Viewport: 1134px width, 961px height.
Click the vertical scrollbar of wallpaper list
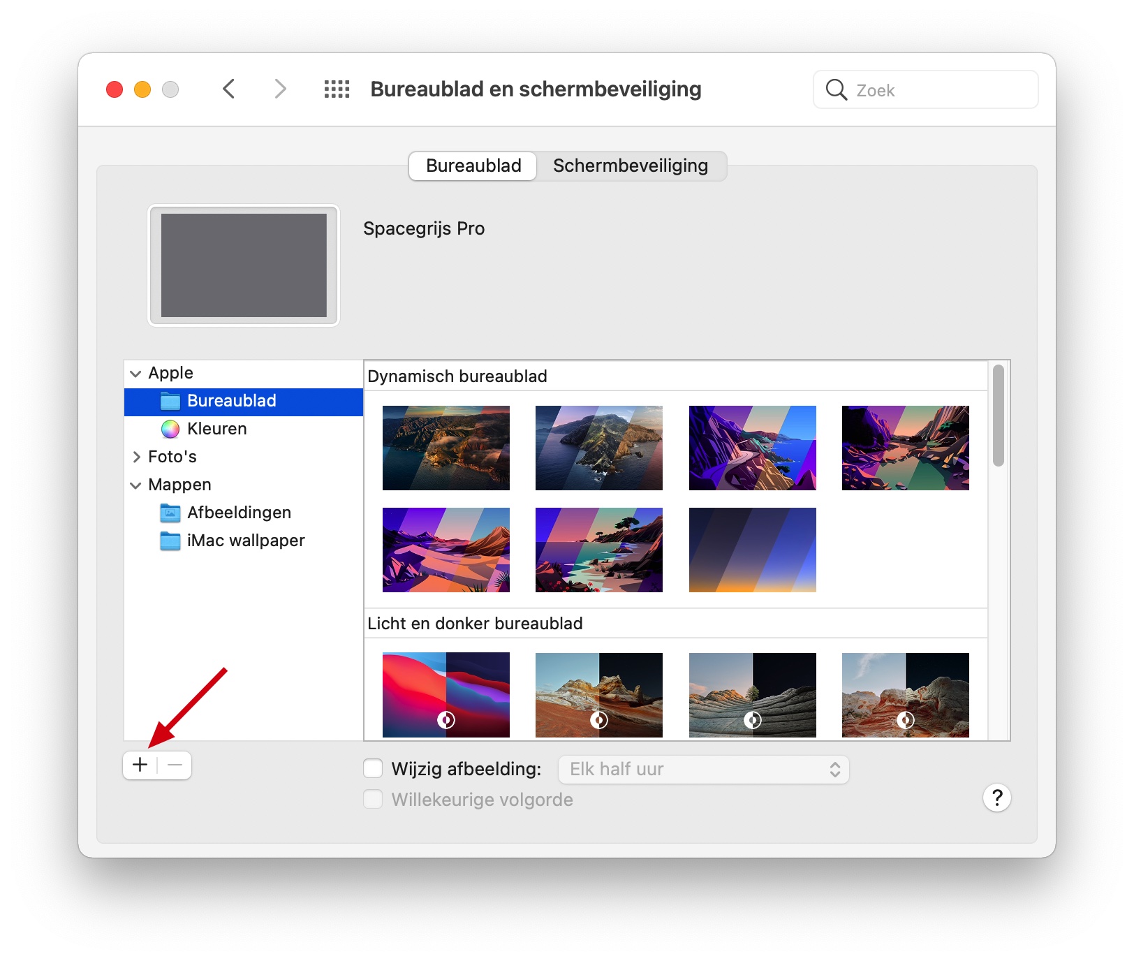click(x=999, y=415)
